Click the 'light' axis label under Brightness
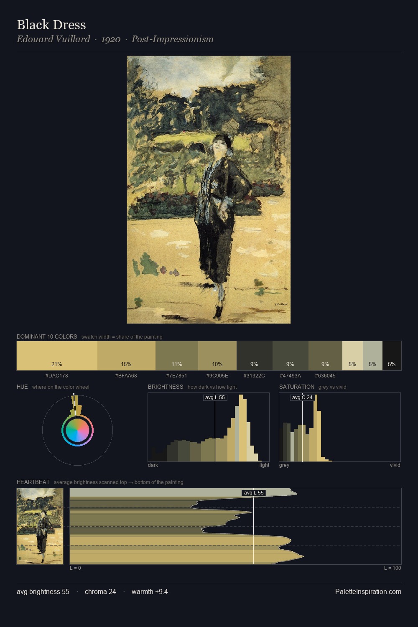418x627 pixels. (265, 465)
